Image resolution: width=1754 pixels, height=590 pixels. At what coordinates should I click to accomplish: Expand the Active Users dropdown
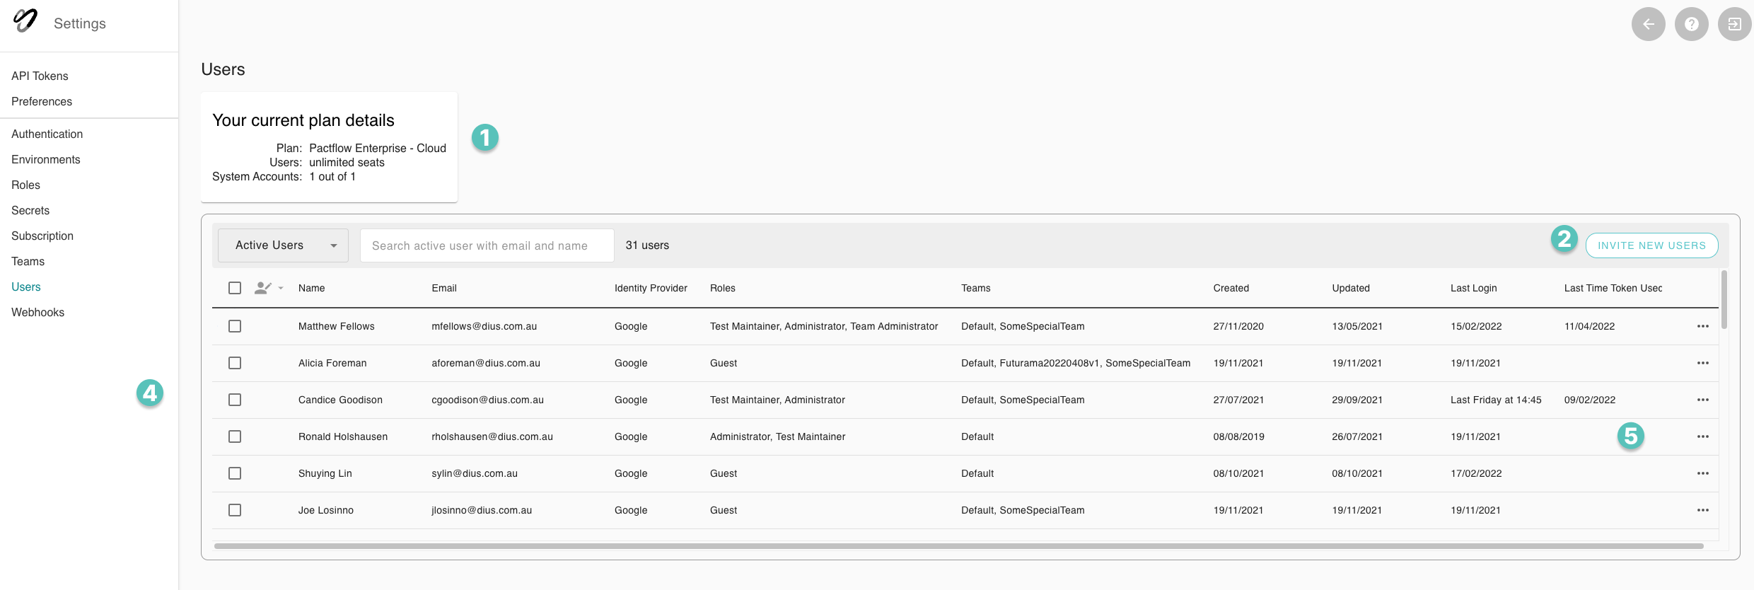coord(283,245)
